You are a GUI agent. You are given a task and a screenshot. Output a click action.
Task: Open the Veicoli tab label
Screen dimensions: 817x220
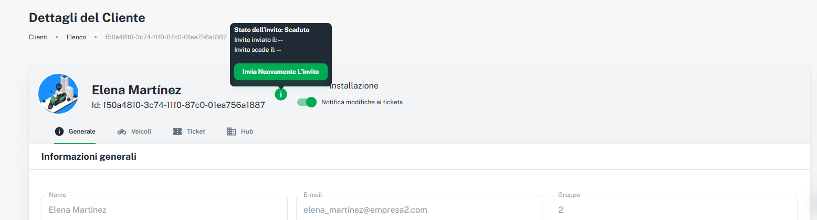coord(141,131)
